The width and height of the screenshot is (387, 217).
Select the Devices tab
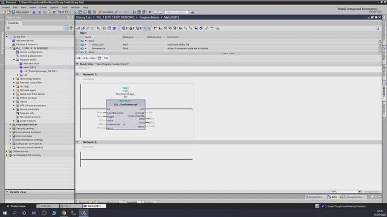13,23
